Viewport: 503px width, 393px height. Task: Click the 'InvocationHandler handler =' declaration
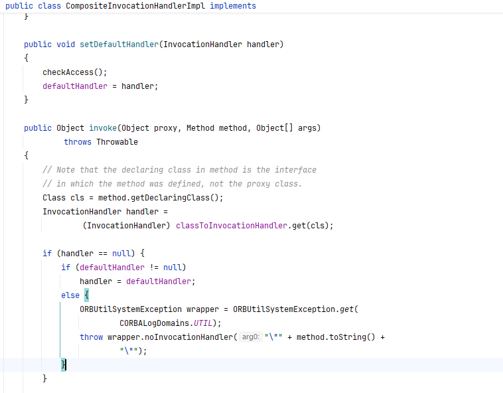tap(106, 212)
